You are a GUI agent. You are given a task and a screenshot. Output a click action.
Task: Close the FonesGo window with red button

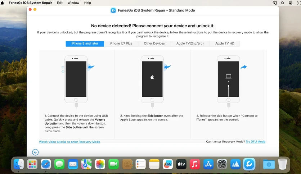(x=30, y=9)
